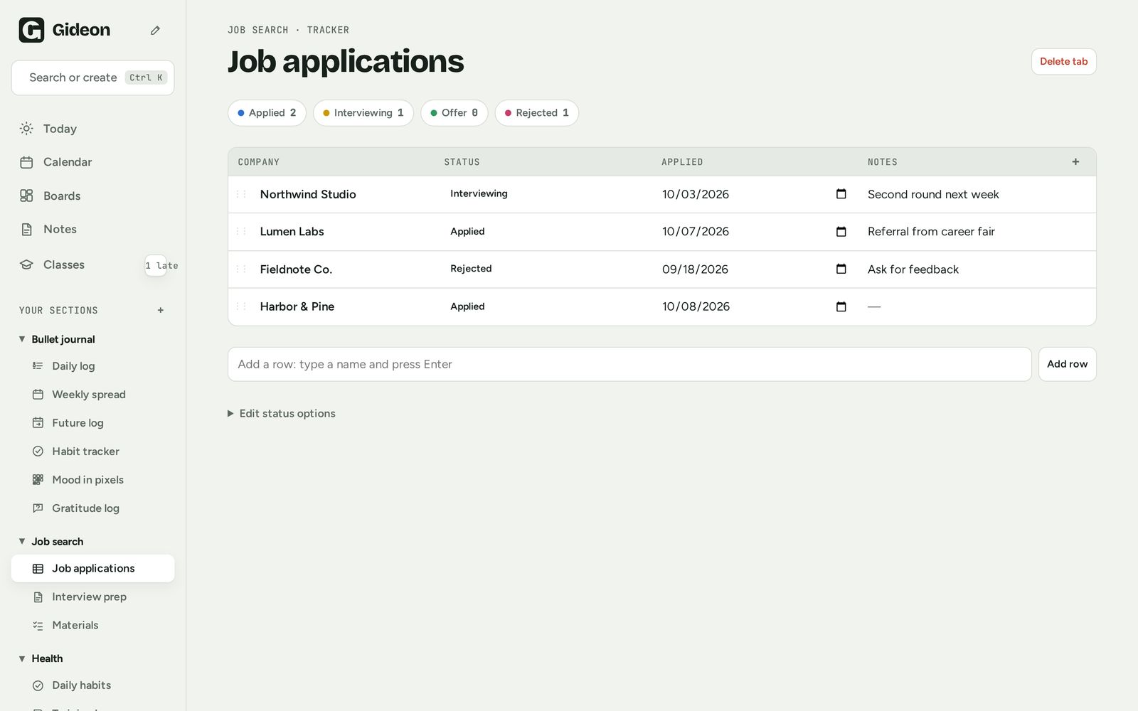
Task: Edit note 'Second round next week'
Action: [x=933, y=194]
